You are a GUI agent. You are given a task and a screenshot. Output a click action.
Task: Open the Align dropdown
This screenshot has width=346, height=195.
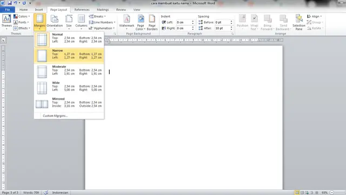coord(315,16)
